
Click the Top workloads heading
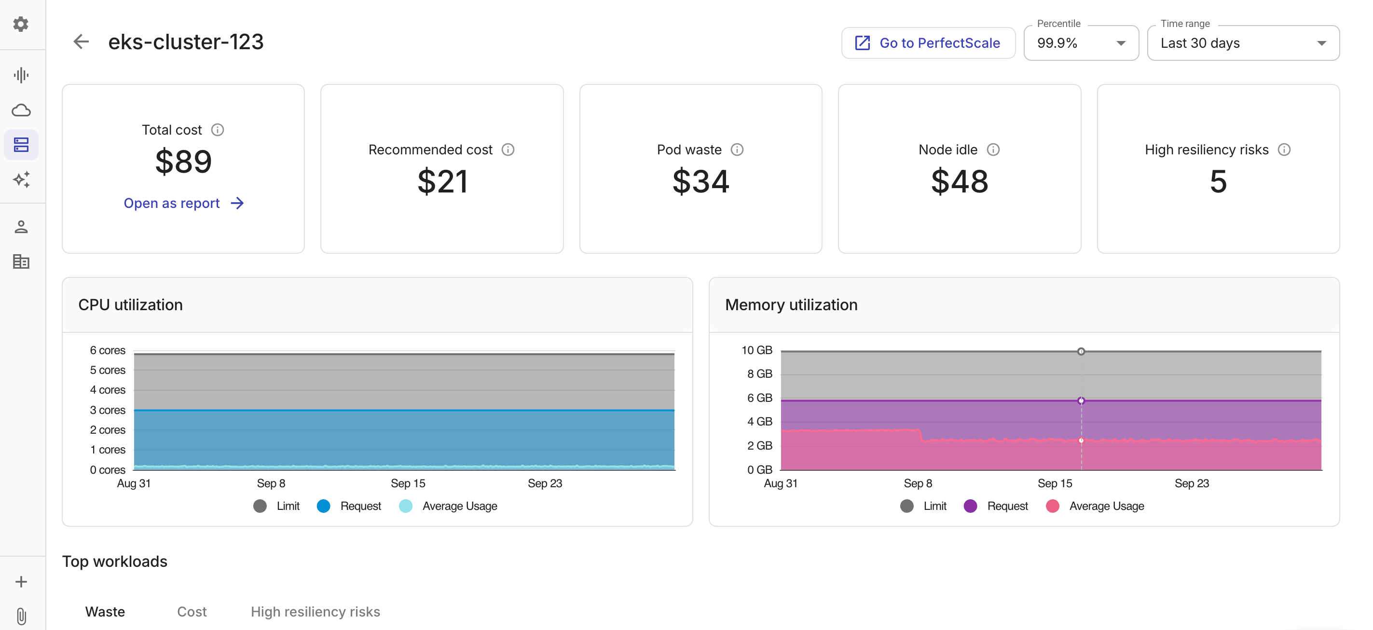(115, 561)
